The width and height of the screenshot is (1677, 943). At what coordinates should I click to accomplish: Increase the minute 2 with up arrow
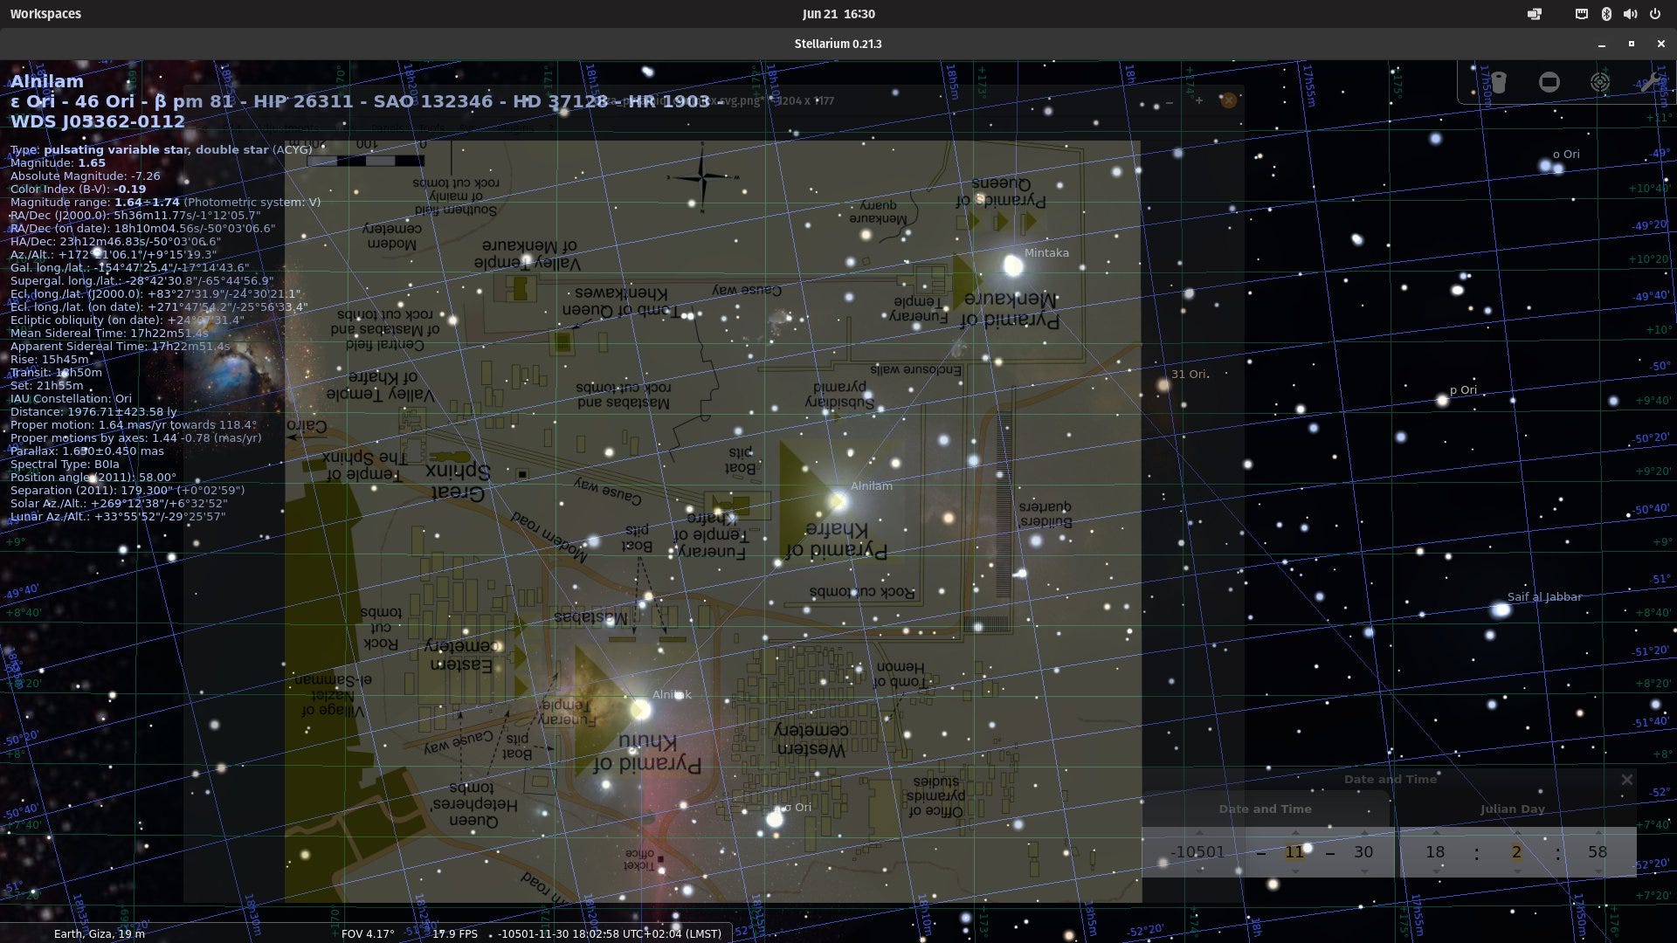tap(1516, 833)
